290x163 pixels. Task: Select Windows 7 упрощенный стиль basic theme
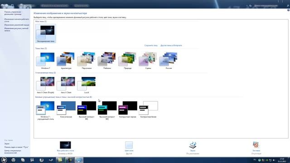[45, 110]
